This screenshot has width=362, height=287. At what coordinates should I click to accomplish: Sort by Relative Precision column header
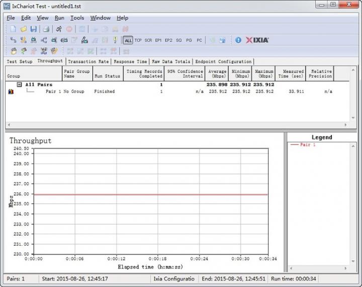pos(320,74)
